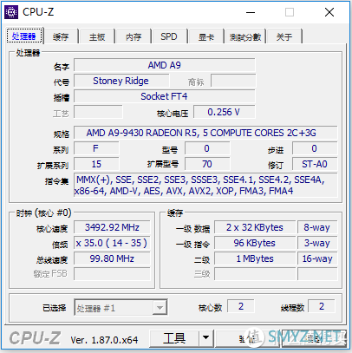Close the CPU-Z window
352x353 pixels.
point(329,12)
